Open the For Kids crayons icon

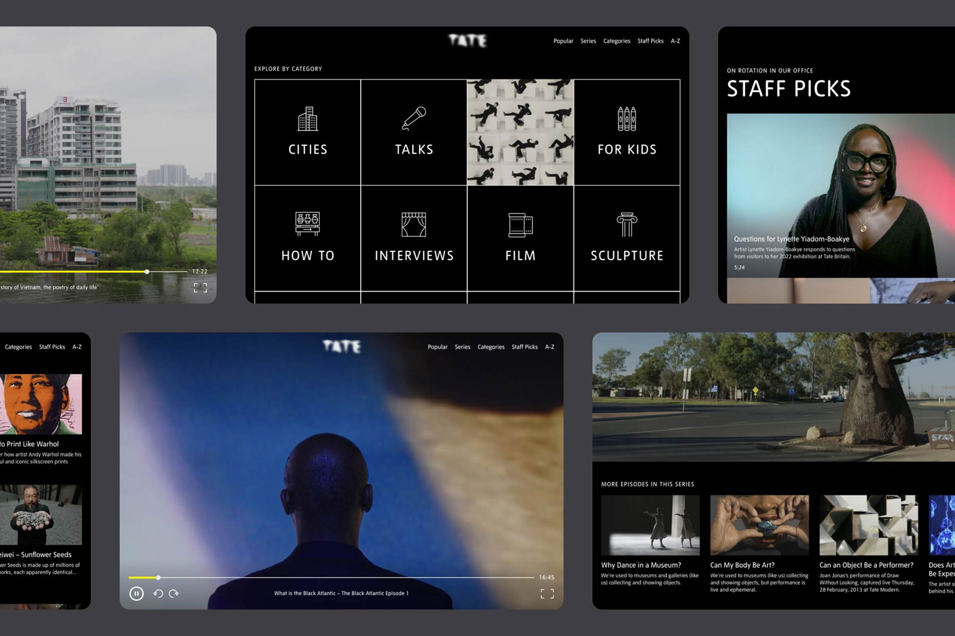(627, 119)
